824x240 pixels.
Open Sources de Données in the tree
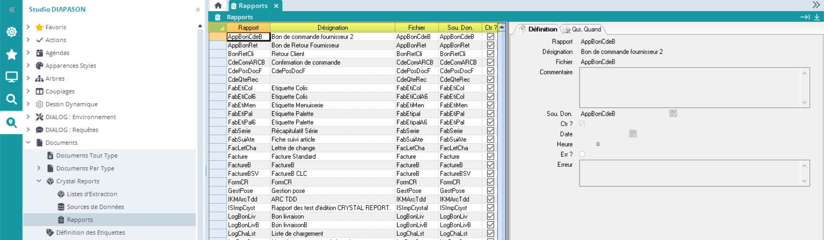pos(95,207)
